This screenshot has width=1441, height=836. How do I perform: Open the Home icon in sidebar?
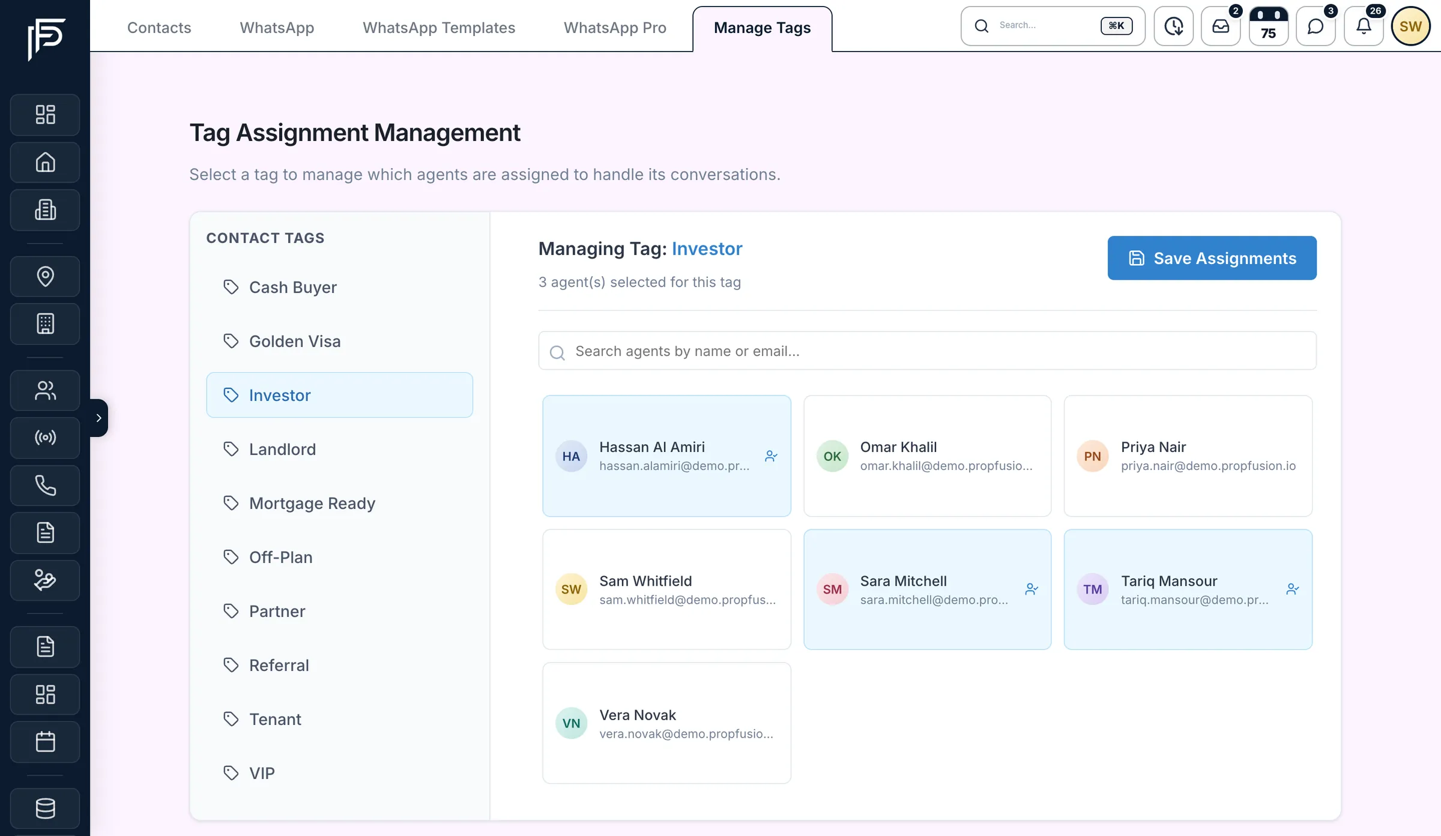click(x=45, y=162)
